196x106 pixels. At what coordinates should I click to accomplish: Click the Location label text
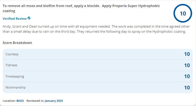click(9, 101)
